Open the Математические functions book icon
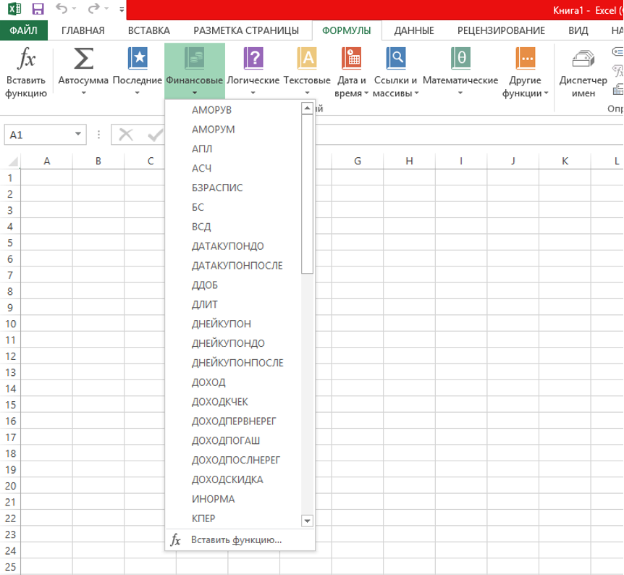Viewport: 624px width, 575px height. (x=460, y=58)
